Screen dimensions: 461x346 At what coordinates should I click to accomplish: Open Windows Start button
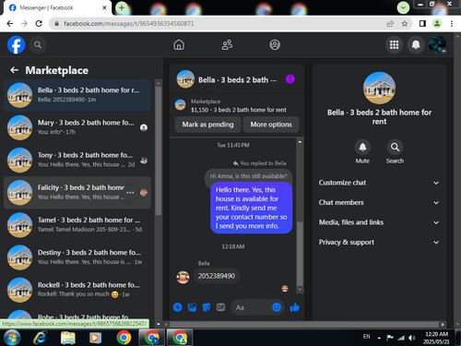point(12,338)
